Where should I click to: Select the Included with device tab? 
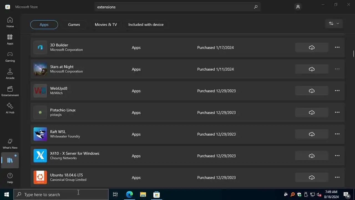click(146, 24)
